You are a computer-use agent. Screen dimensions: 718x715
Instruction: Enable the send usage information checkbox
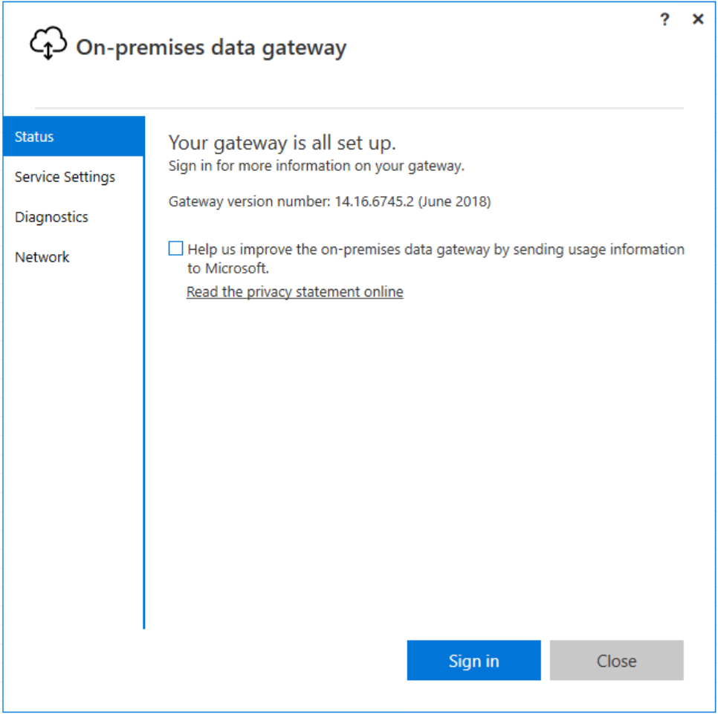(x=176, y=248)
